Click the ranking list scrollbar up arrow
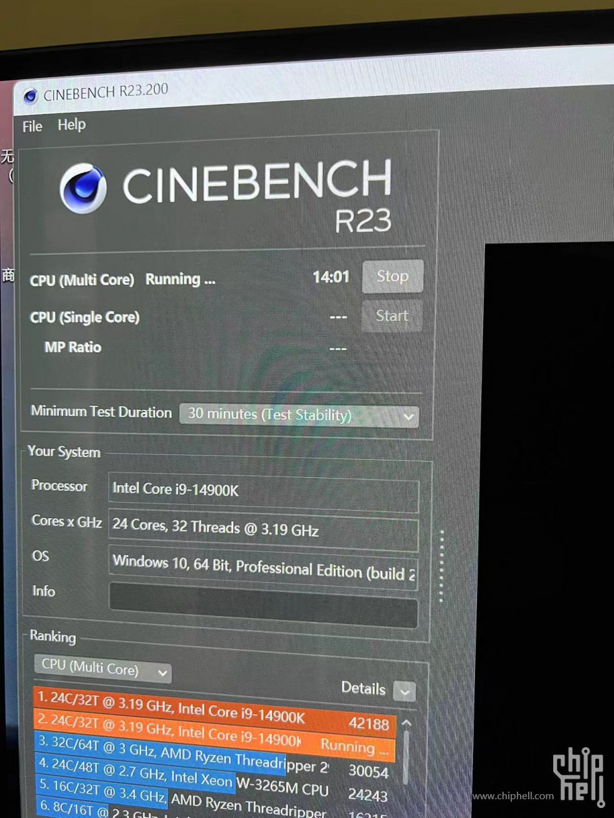Viewport: 614px width, 818px height. [407, 723]
